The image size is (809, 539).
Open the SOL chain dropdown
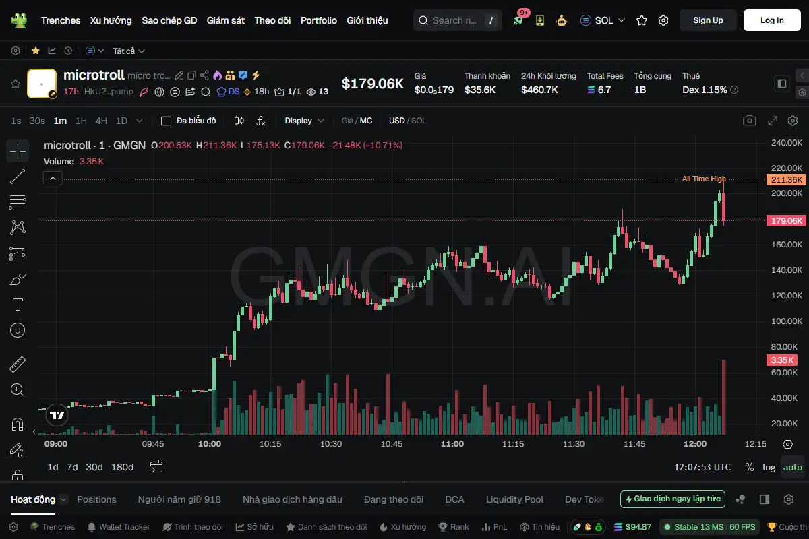tap(603, 20)
